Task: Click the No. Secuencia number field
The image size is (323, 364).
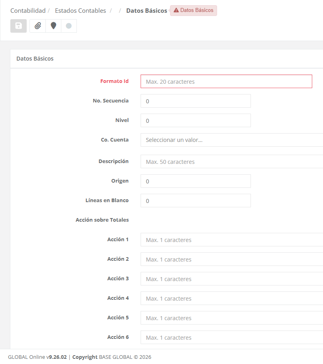Action: (196, 101)
